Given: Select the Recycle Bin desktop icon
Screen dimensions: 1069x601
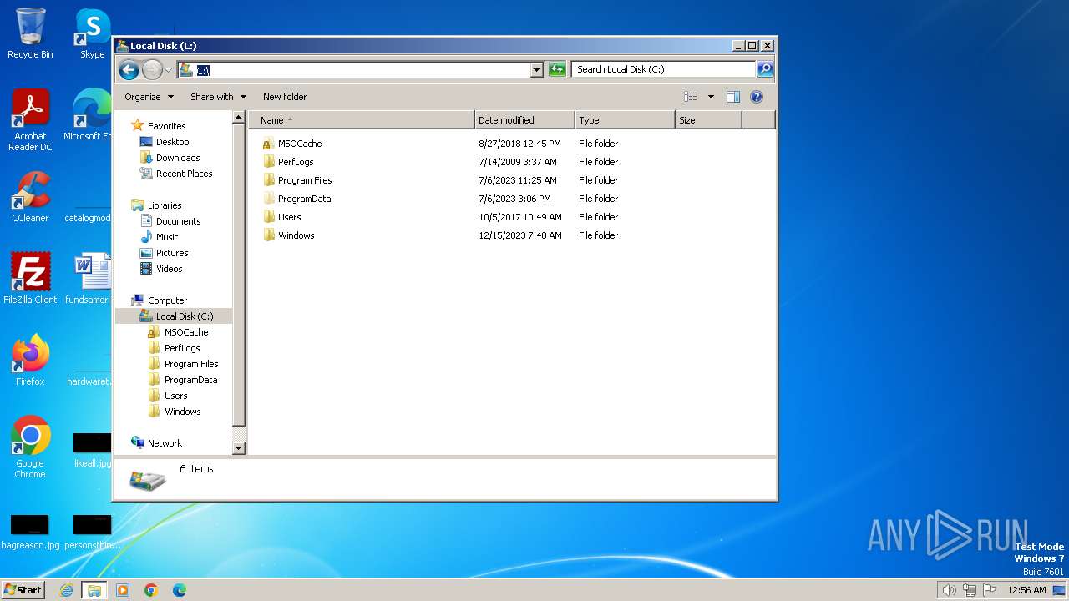Looking at the screenshot, I should (x=30, y=33).
